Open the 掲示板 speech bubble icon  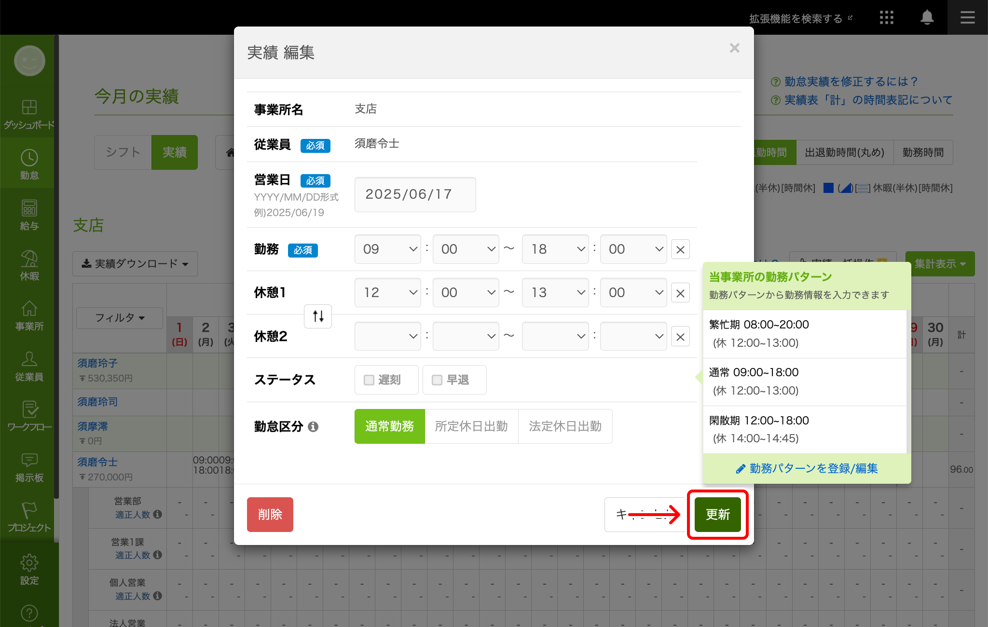point(29,467)
